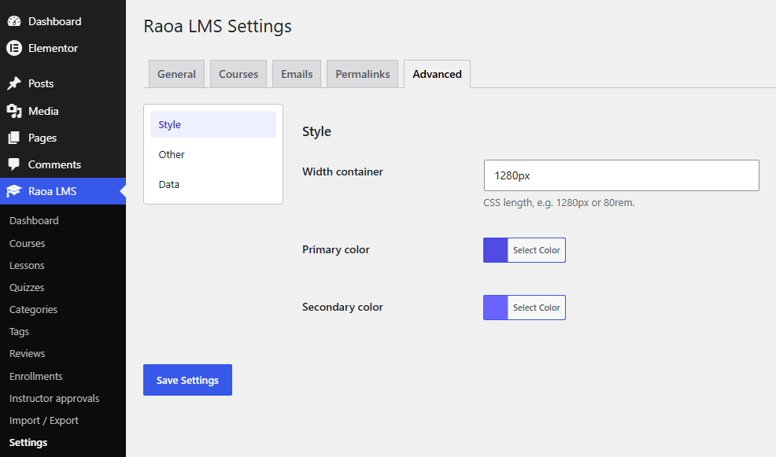
Task: Click the Secondary color swatch
Action: (495, 308)
